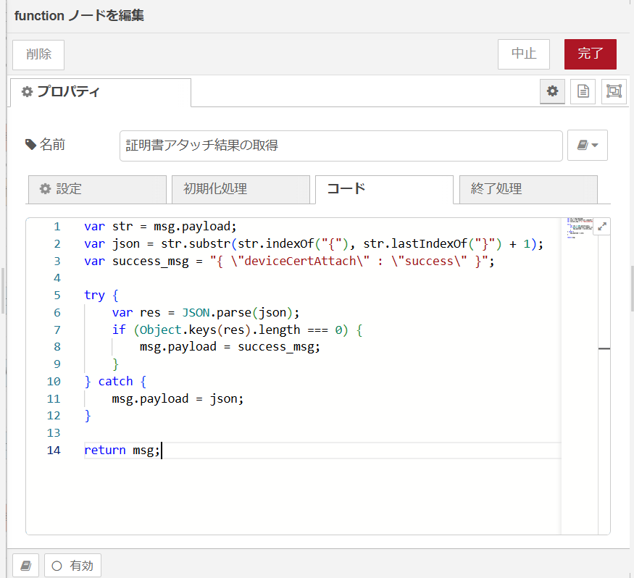
Task: Click the 削除 delete button
Action: point(38,54)
